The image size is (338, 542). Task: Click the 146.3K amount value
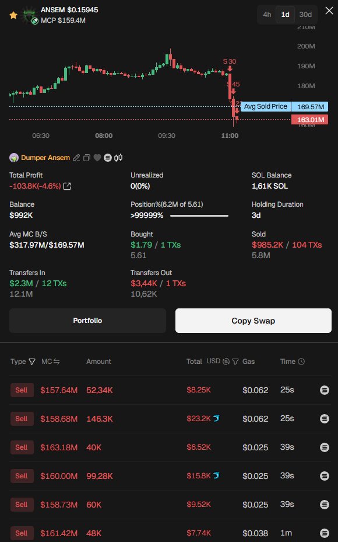(100, 419)
